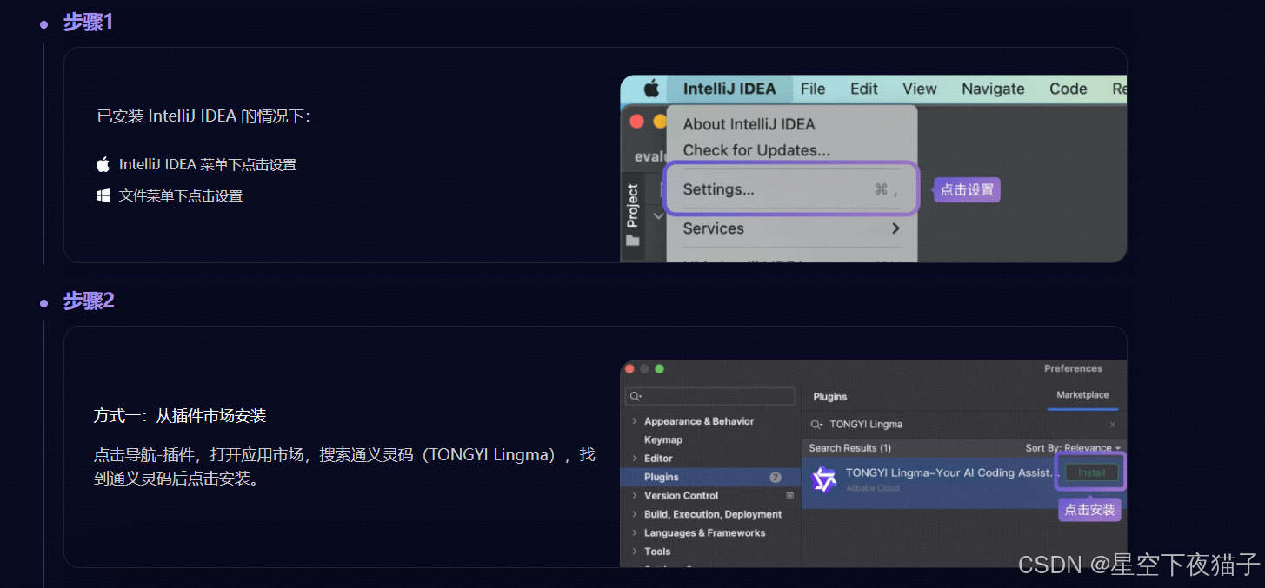This screenshot has width=1265, height=588.
Task: Click the 步骤1 heading
Action: coord(88,23)
